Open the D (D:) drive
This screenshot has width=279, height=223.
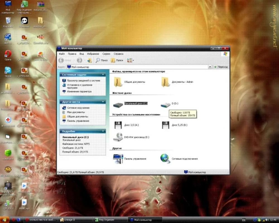point(165,105)
